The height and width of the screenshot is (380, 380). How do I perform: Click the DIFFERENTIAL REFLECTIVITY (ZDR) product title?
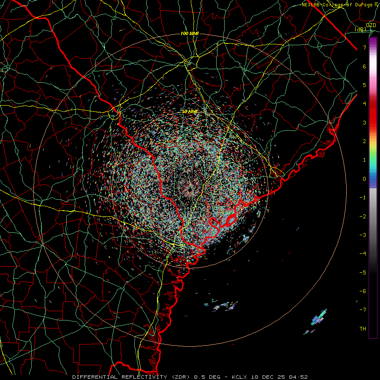pyautogui.click(x=131, y=377)
